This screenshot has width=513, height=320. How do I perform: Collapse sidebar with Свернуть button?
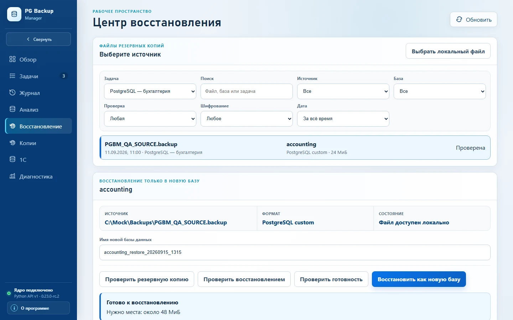pos(38,39)
